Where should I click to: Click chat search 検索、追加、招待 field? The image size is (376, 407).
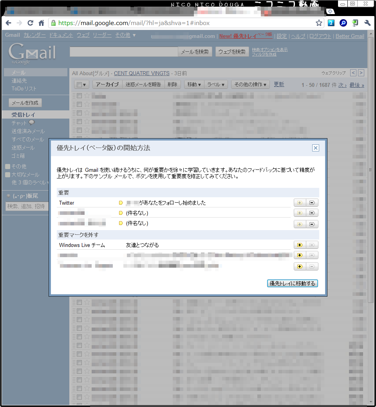(x=27, y=206)
